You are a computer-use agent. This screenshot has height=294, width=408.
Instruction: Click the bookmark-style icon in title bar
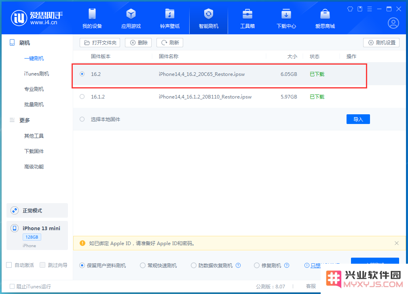pyautogui.click(x=360, y=9)
